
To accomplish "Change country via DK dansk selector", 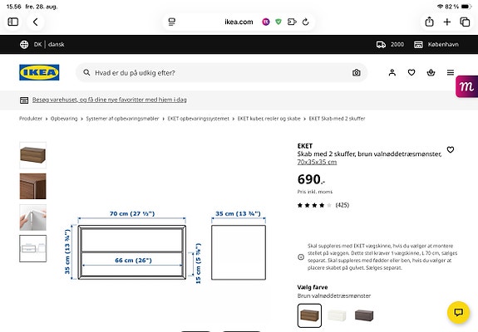I will coord(42,45).
